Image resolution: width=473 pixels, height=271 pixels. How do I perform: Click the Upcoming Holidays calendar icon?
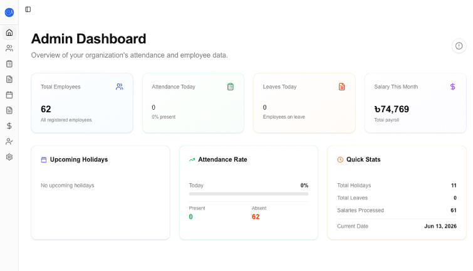point(44,159)
